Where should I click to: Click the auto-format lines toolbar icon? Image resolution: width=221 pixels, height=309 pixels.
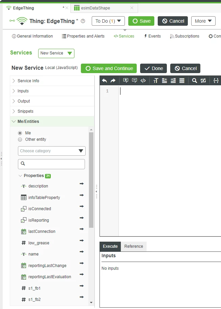click(x=182, y=81)
